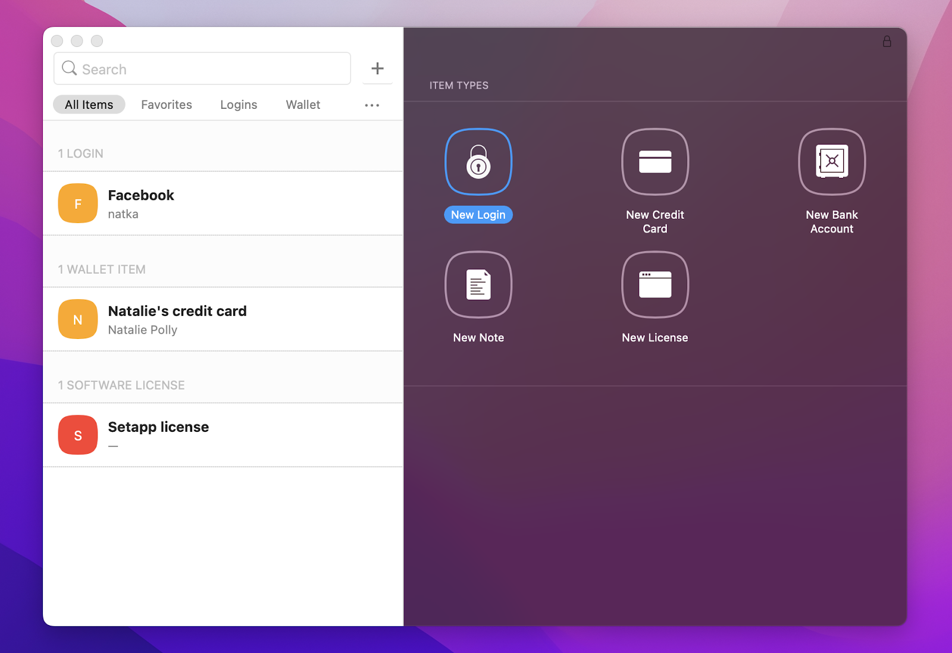Switch to the Favorites tab
The image size is (952, 653).
click(167, 105)
